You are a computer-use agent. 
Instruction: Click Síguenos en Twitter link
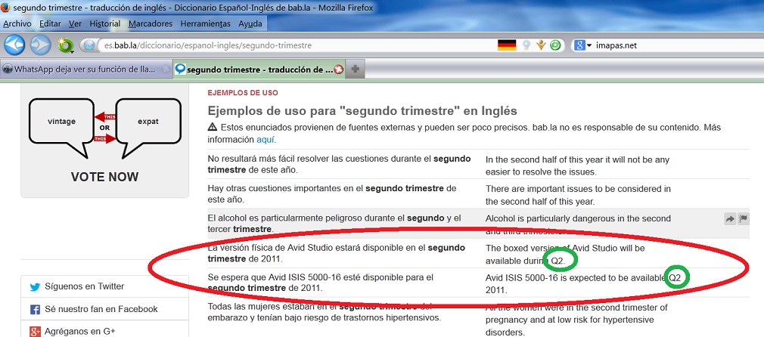point(84,286)
